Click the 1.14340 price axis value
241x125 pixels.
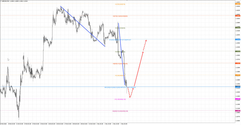click(x=238, y=47)
